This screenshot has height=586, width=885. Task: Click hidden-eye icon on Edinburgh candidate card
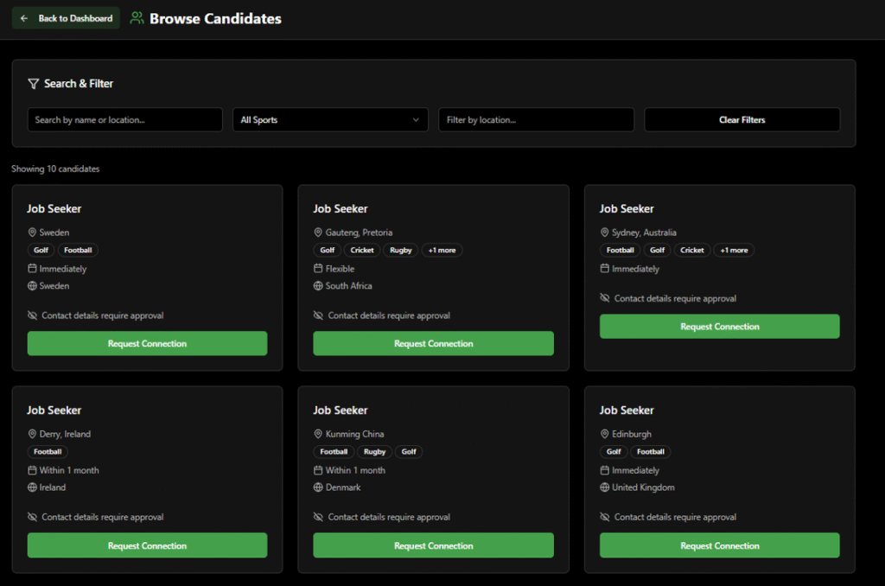pyautogui.click(x=605, y=518)
